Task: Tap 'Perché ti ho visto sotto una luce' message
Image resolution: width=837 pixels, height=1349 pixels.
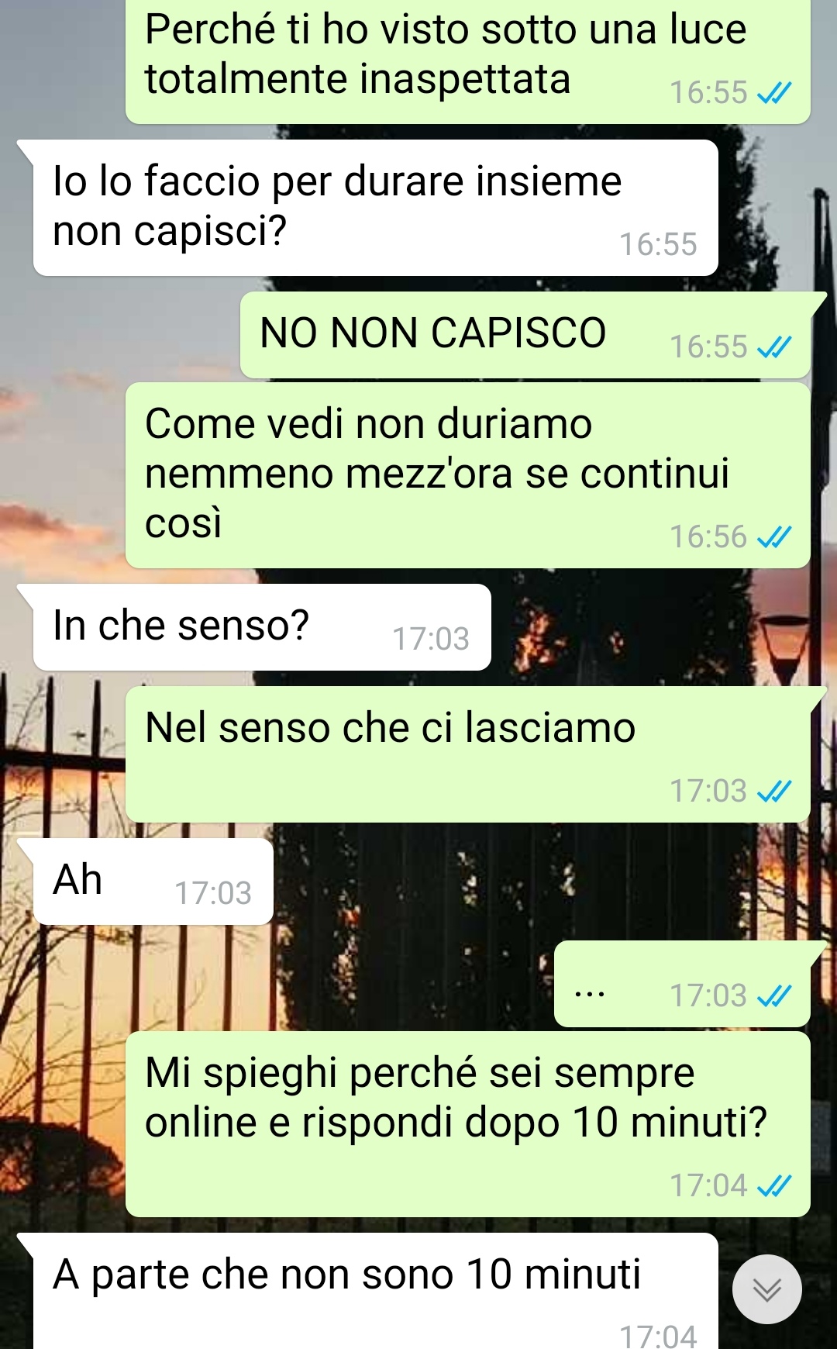Action: click(x=468, y=62)
